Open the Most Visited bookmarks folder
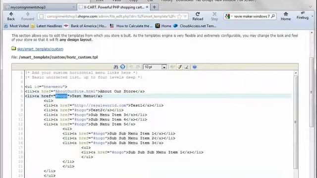The width and height of the screenshot is (317, 178). pyautogui.click(x=16, y=26)
